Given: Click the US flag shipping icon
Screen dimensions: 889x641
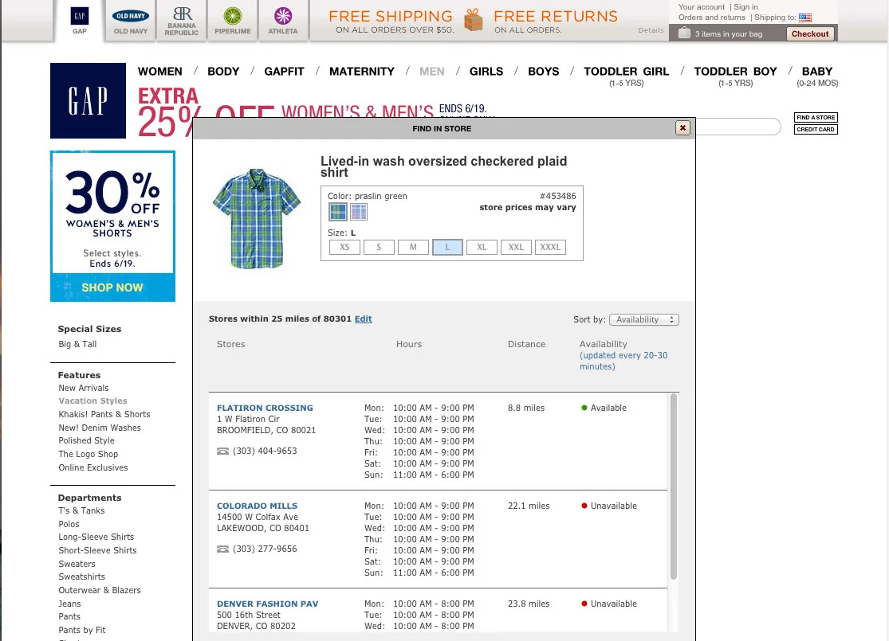Looking at the screenshot, I should [x=805, y=18].
